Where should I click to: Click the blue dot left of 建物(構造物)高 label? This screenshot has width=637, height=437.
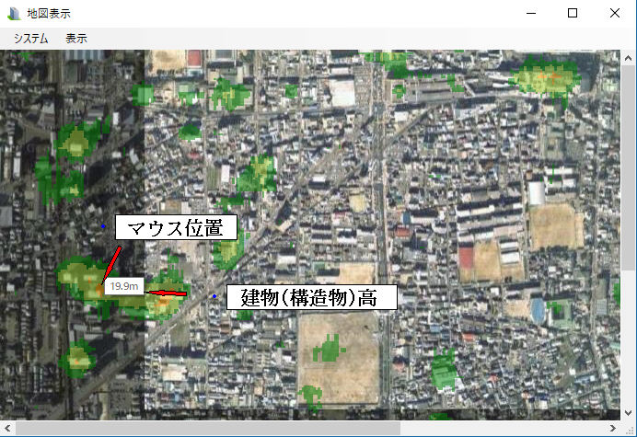coord(214,296)
